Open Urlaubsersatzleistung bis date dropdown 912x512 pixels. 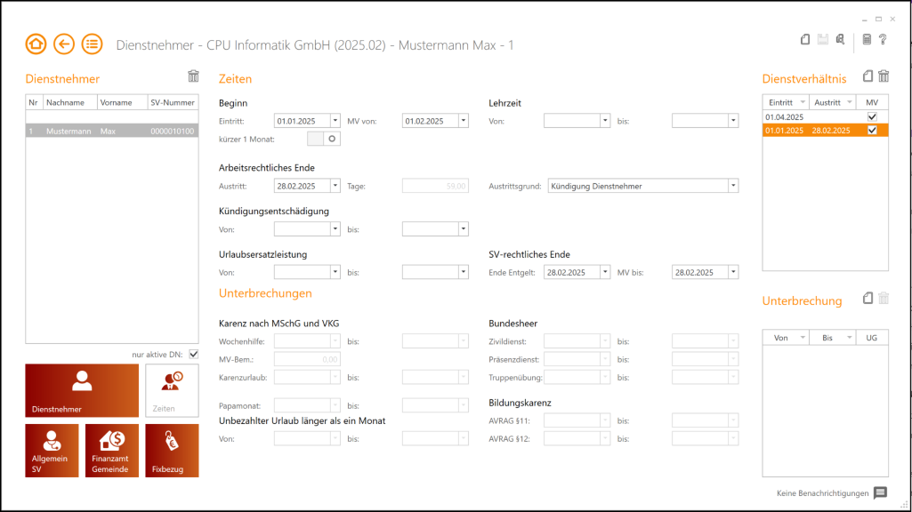(x=464, y=272)
